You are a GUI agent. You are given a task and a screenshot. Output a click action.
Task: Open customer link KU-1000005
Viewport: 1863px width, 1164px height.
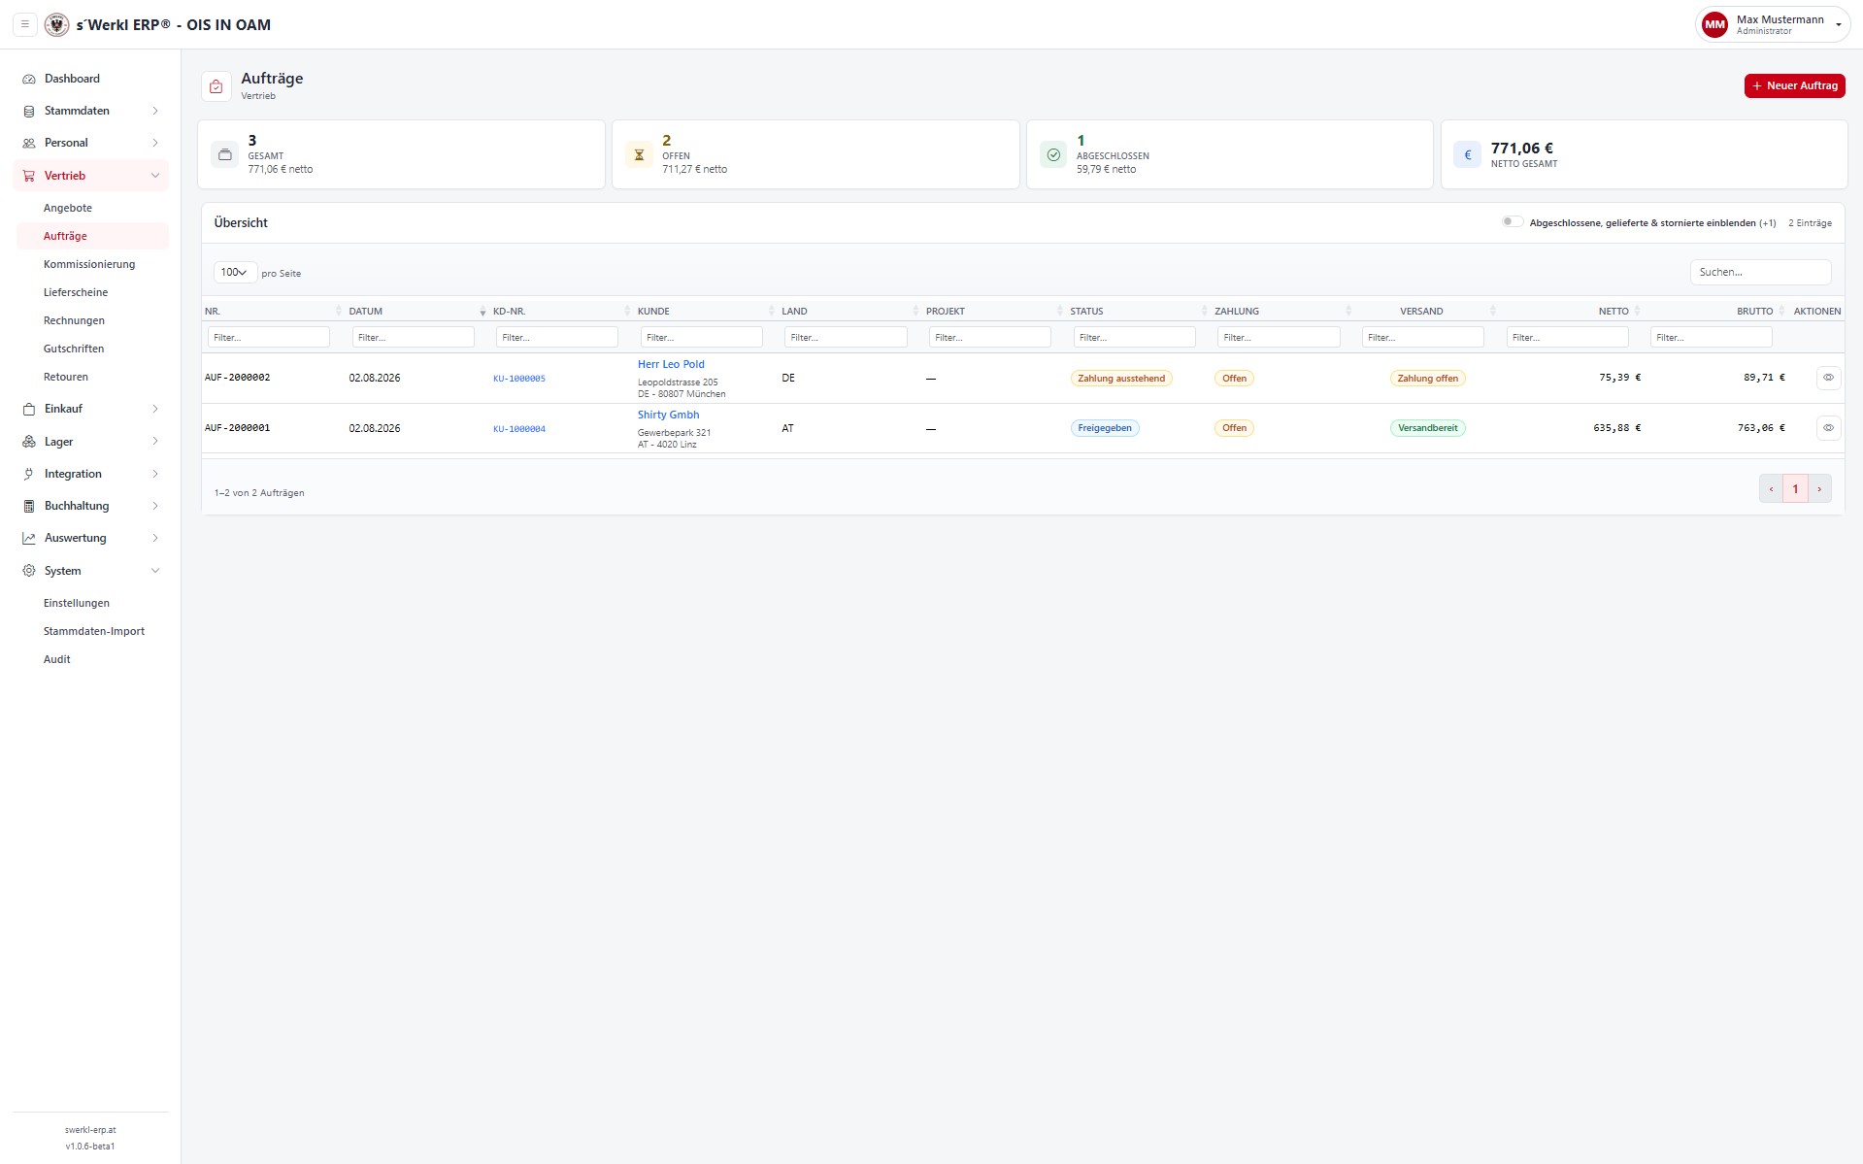[519, 379]
